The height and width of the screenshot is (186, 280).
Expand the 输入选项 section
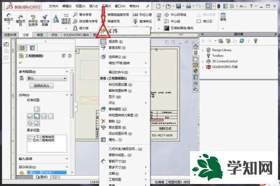[67, 159]
